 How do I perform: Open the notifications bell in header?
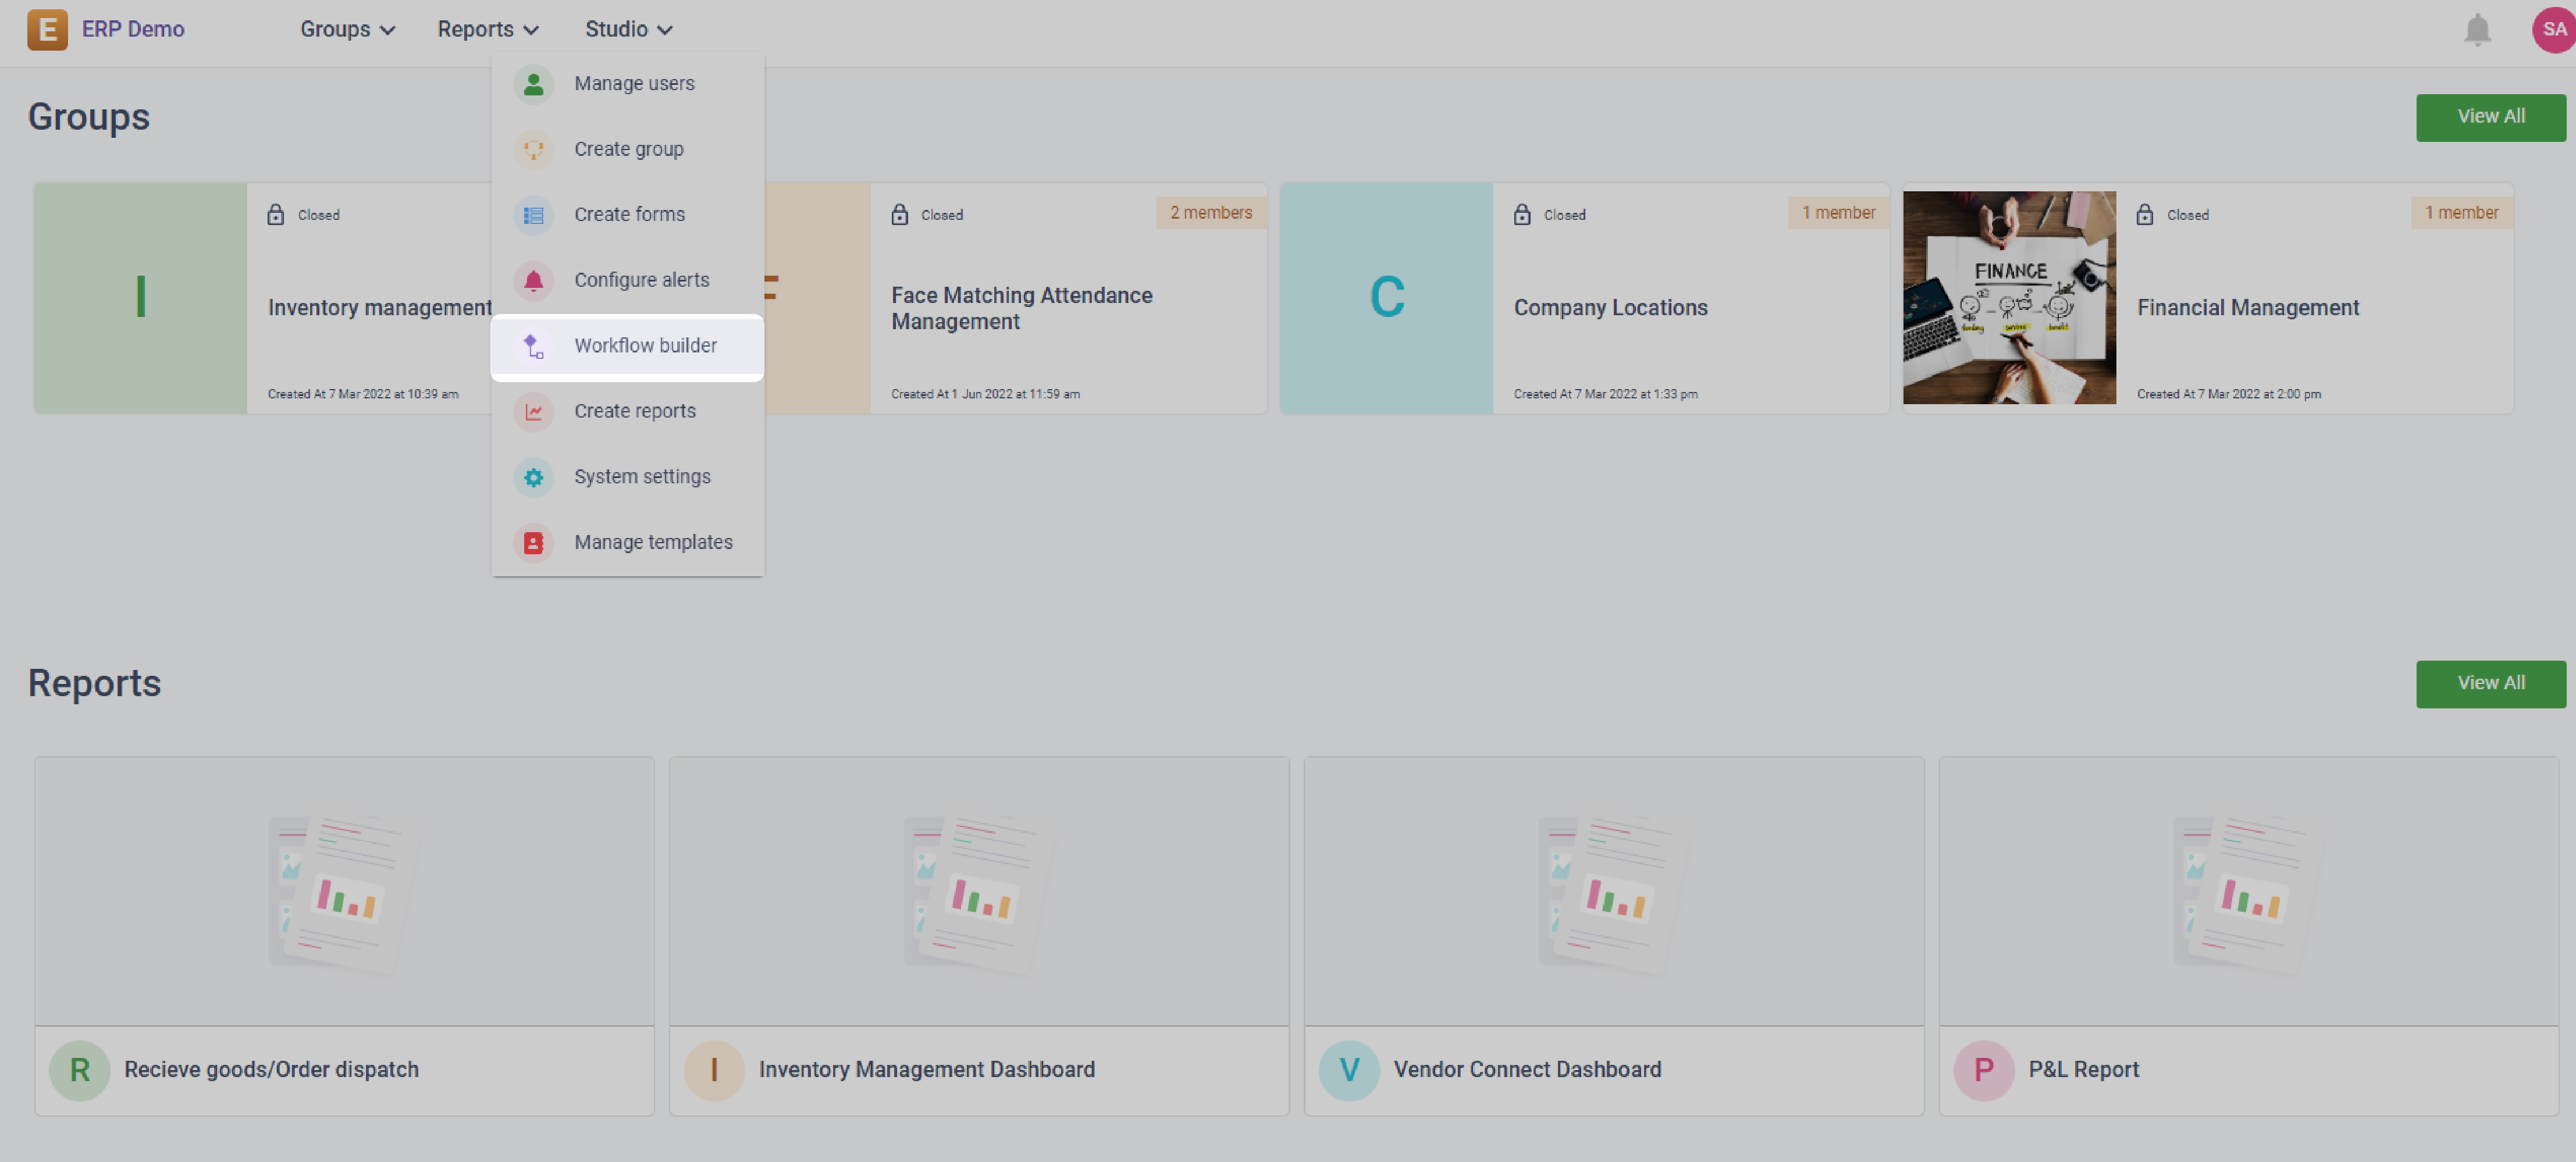coord(2476,30)
